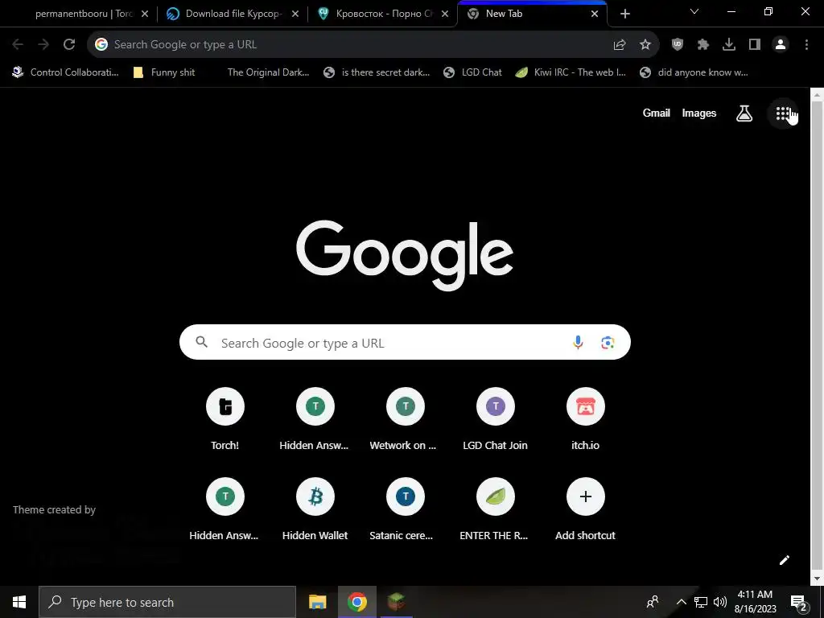Click the taskbar search box

coord(167,602)
